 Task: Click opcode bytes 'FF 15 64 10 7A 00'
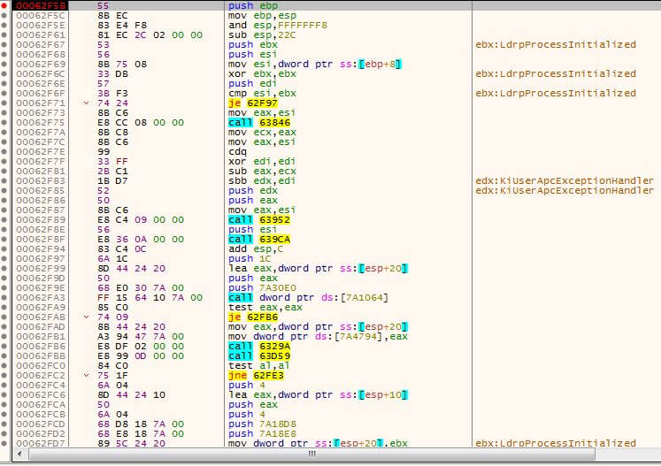coord(150,298)
